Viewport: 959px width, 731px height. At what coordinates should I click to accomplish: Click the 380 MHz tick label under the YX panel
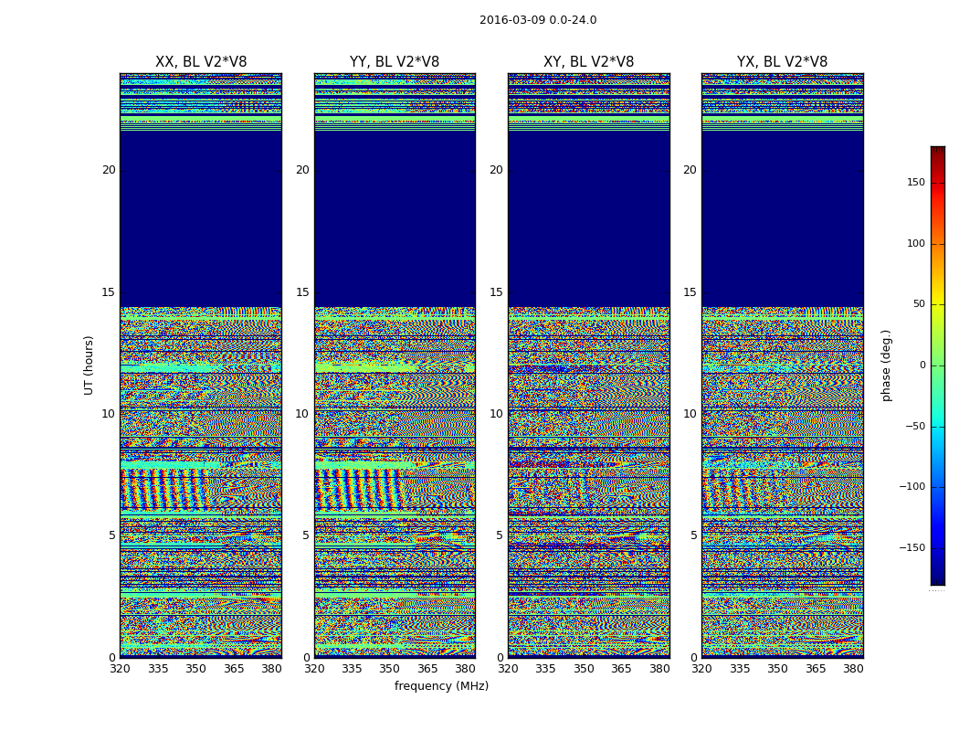click(x=853, y=669)
